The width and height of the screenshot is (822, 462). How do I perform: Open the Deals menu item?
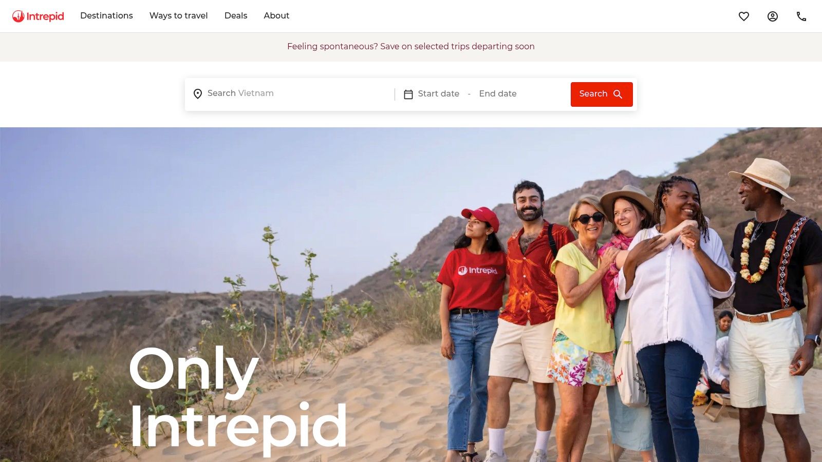click(x=236, y=16)
